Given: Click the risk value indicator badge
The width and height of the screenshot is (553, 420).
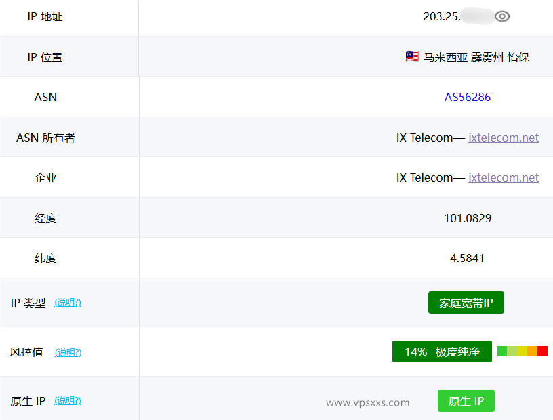Looking at the screenshot, I should click(442, 352).
